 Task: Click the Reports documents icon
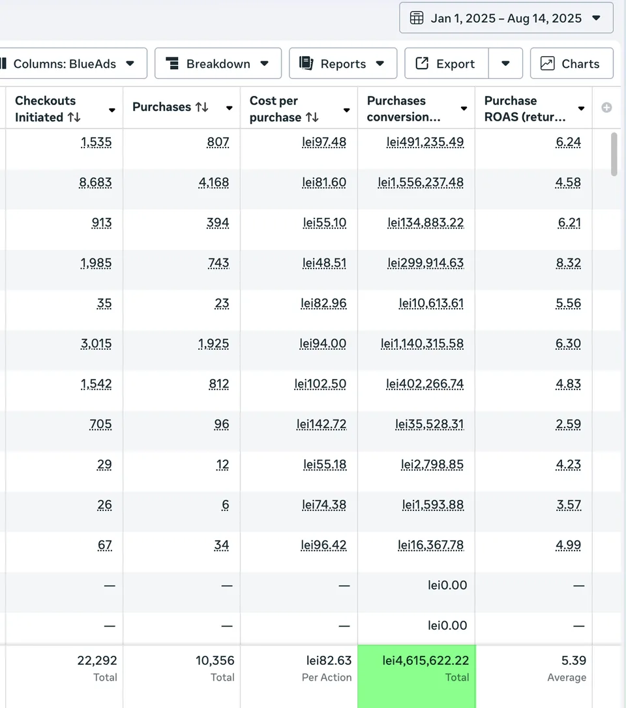tap(306, 63)
